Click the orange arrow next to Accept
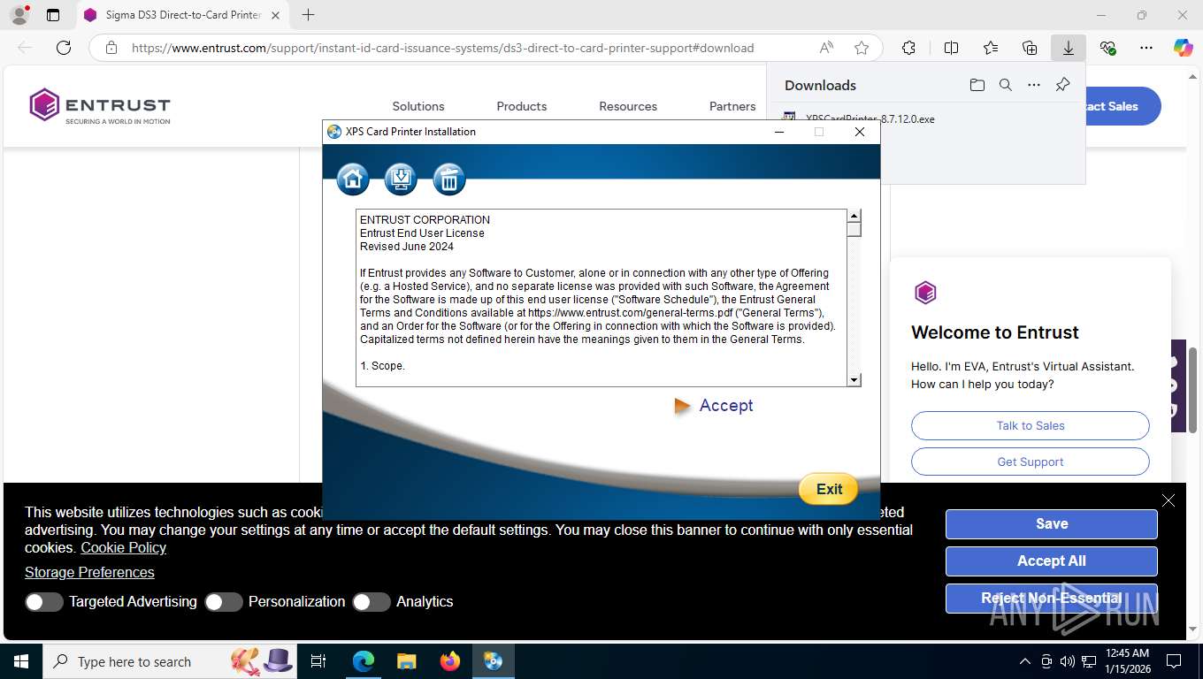 (x=682, y=406)
